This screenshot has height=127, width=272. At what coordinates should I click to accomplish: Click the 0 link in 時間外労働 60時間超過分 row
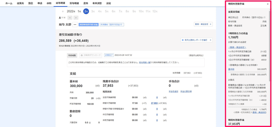[x=157, y=109]
